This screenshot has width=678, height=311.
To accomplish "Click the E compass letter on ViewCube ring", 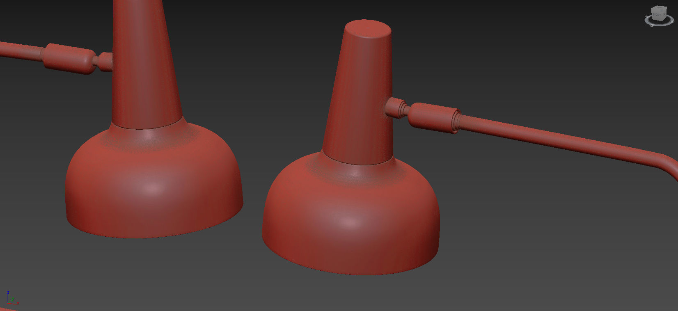I will coord(673,22).
